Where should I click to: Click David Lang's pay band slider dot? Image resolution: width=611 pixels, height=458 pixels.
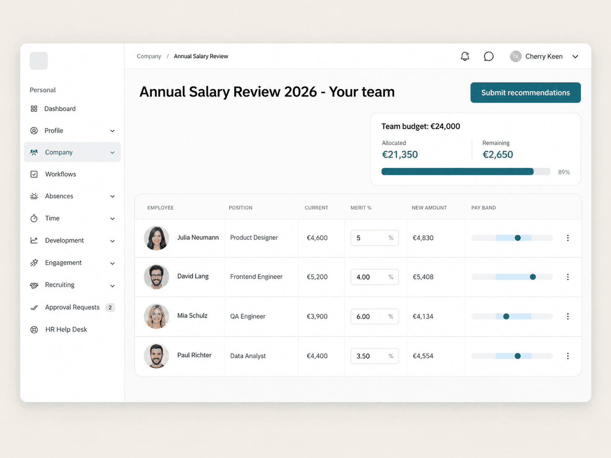pyautogui.click(x=533, y=277)
